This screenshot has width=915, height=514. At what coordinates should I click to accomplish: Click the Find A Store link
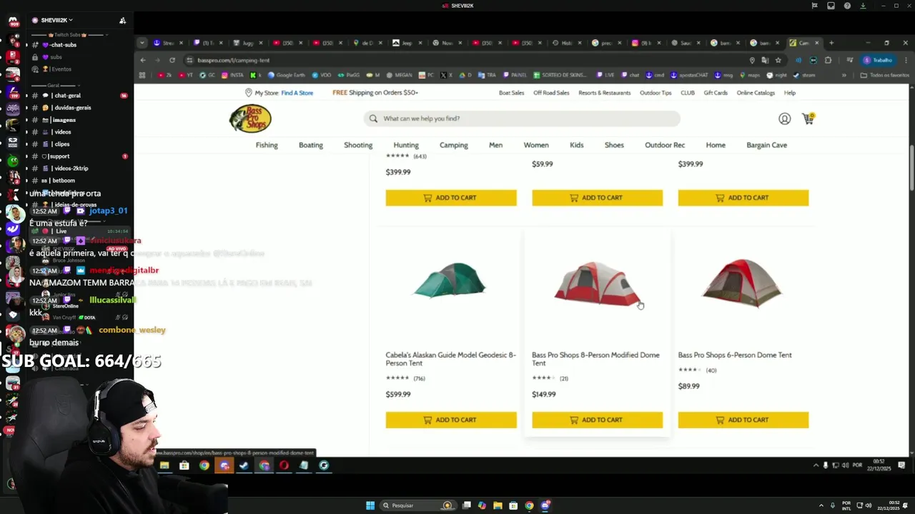click(297, 93)
